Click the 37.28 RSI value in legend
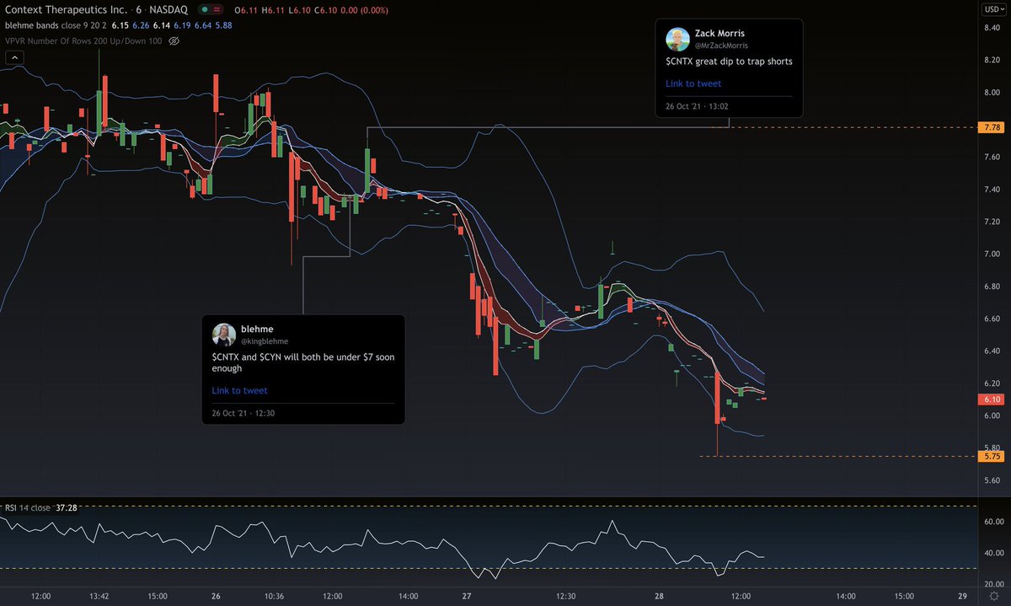The height and width of the screenshot is (606, 1011). 66,508
